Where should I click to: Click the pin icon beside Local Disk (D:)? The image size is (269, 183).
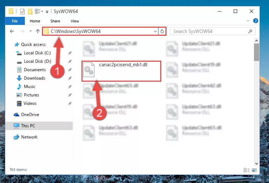70,61
